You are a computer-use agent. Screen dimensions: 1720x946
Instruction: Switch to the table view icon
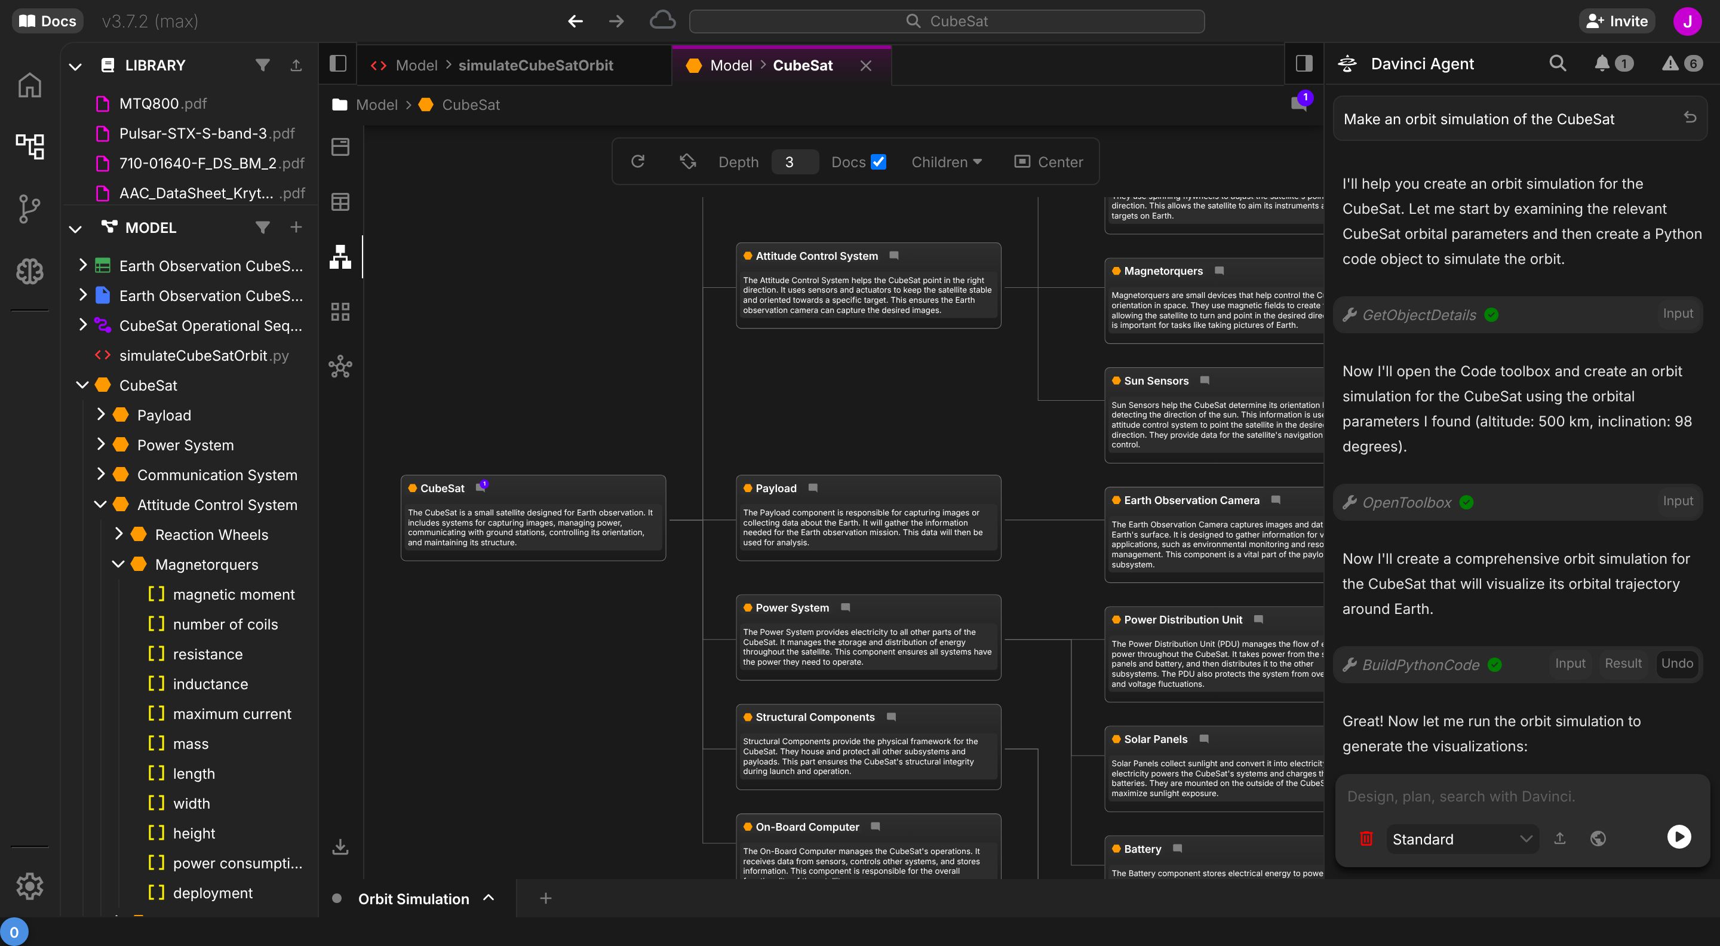340,202
